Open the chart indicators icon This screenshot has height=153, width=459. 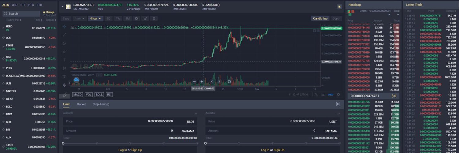[145, 18]
